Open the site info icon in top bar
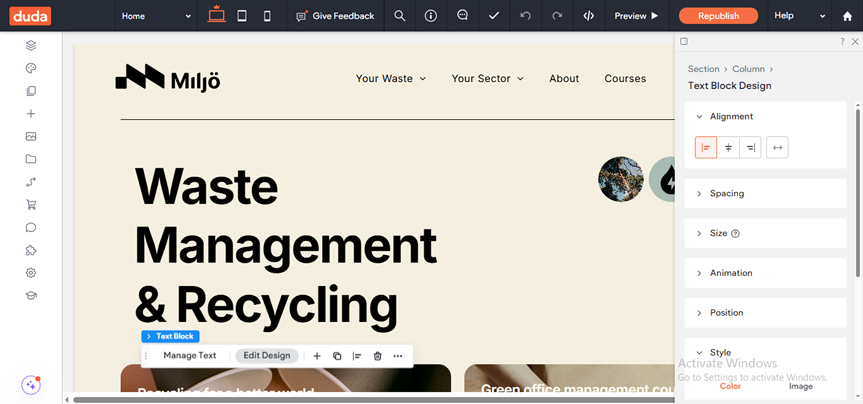This screenshot has width=863, height=404. [x=431, y=16]
